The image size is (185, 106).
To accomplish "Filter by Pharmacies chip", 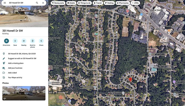I will click(123, 3).
